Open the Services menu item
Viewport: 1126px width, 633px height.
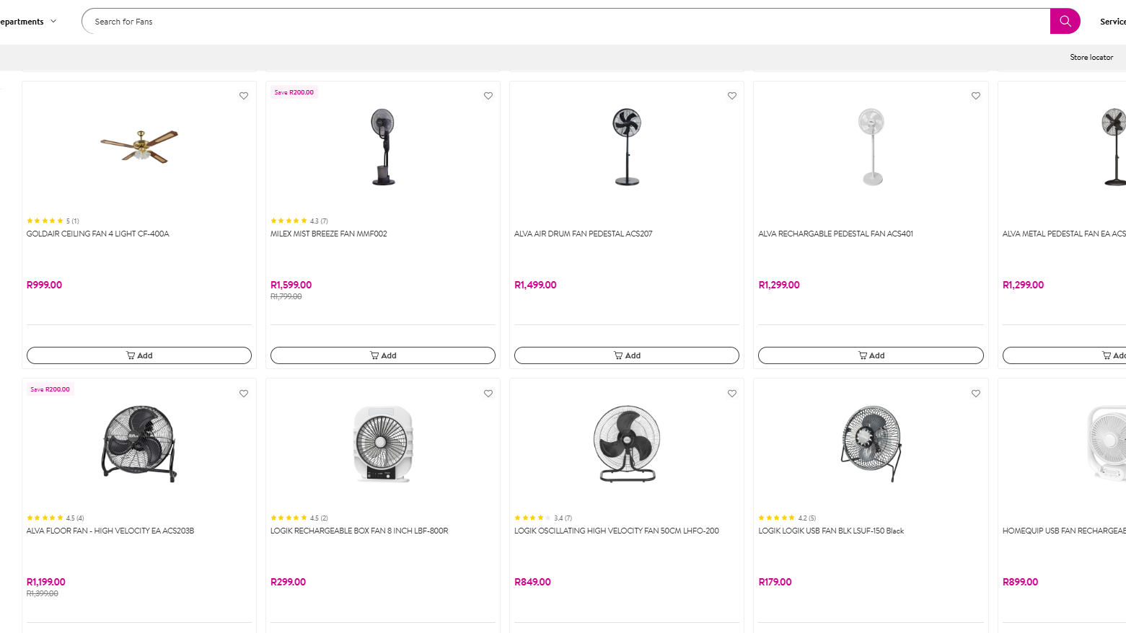(1112, 22)
